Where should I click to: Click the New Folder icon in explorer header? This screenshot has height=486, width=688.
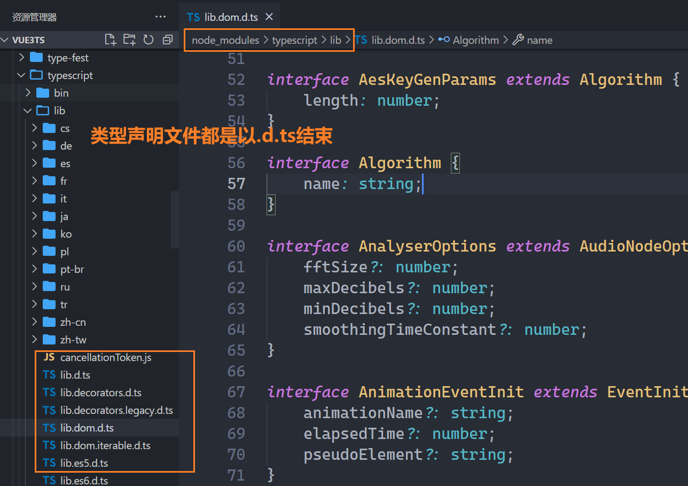[129, 40]
